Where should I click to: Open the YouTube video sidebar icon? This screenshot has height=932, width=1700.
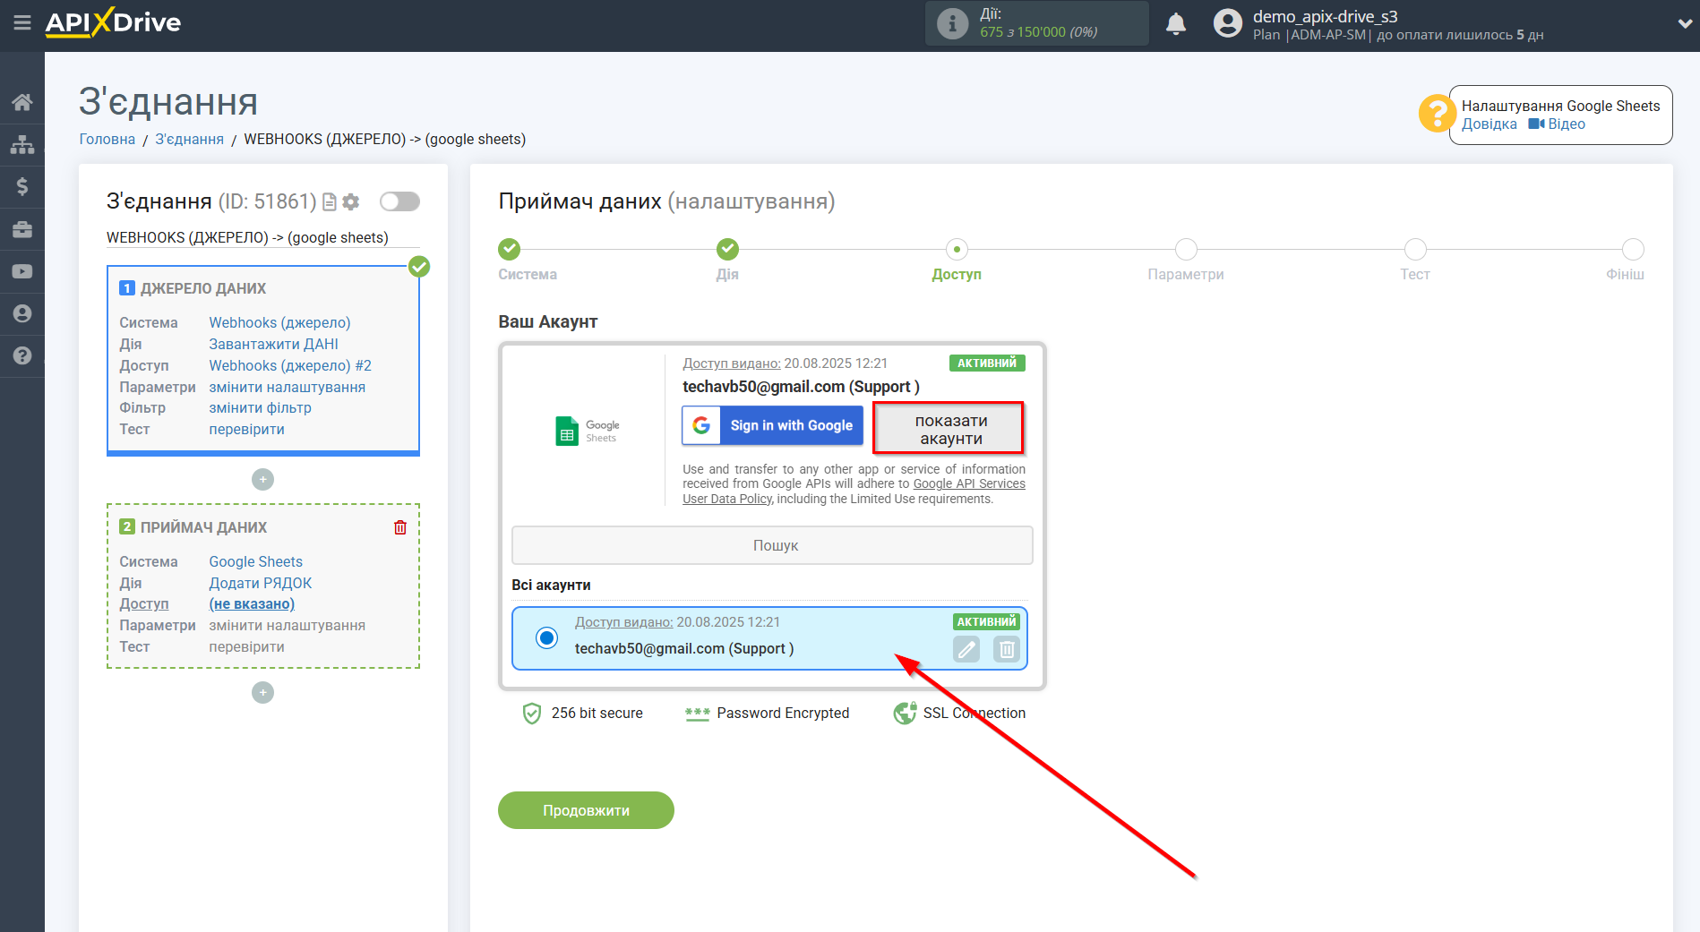(x=22, y=271)
